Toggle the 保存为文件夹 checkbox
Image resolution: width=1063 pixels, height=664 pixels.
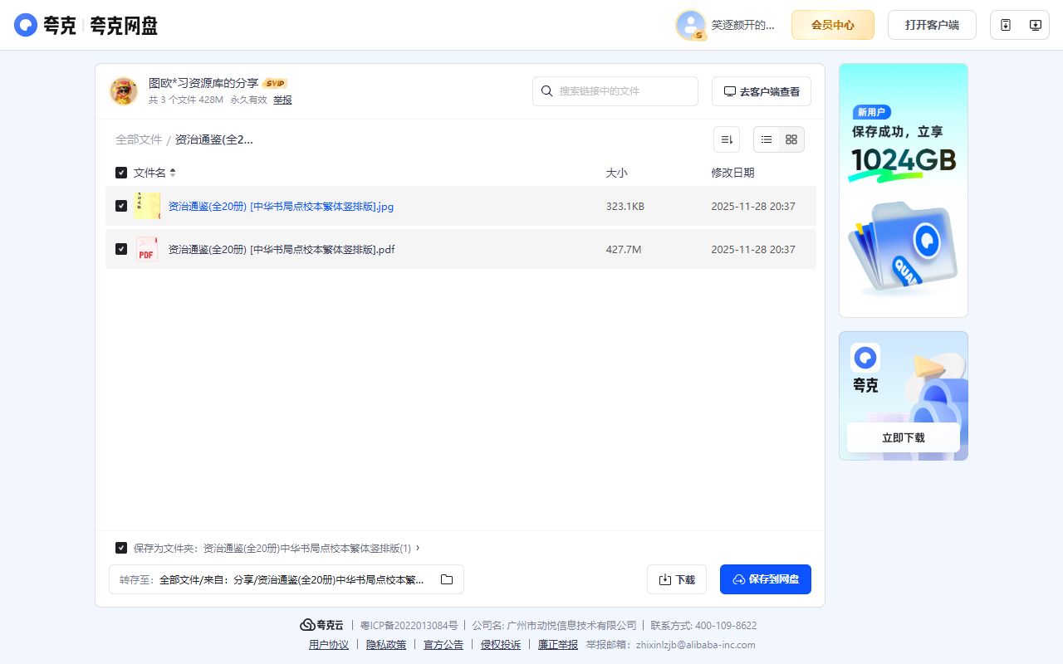120,548
